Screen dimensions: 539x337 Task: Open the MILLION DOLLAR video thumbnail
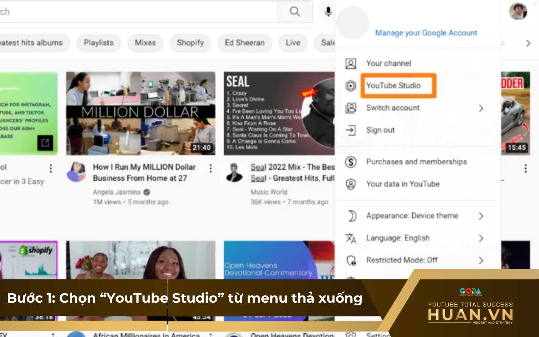click(x=140, y=113)
